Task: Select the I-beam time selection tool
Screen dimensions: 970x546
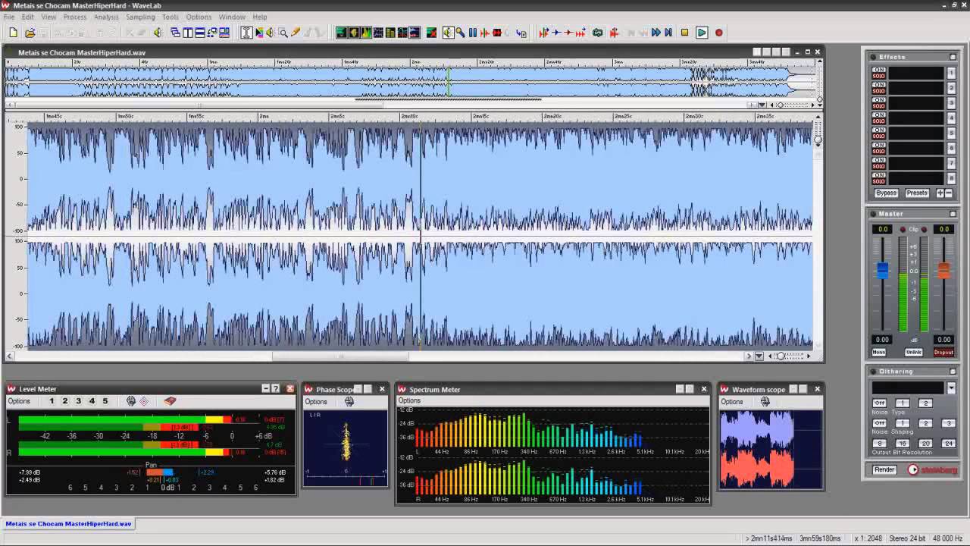Action: [x=247, y=33]
